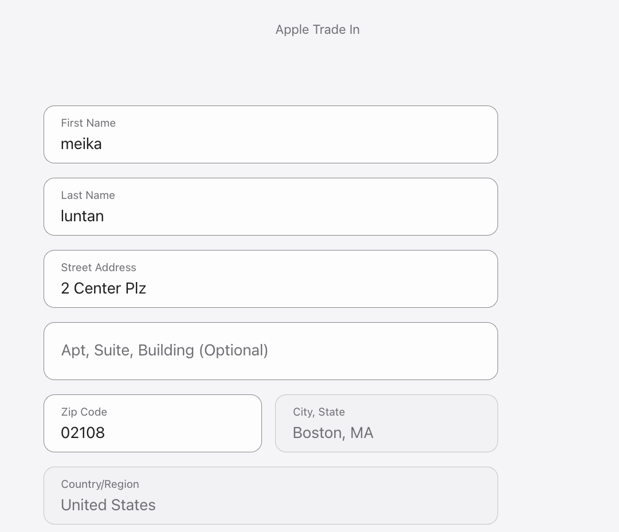This screenshot has height=532, width=619.
Task: Click on the "2 Center Plz" address text
Action: (x=104, y=288)
